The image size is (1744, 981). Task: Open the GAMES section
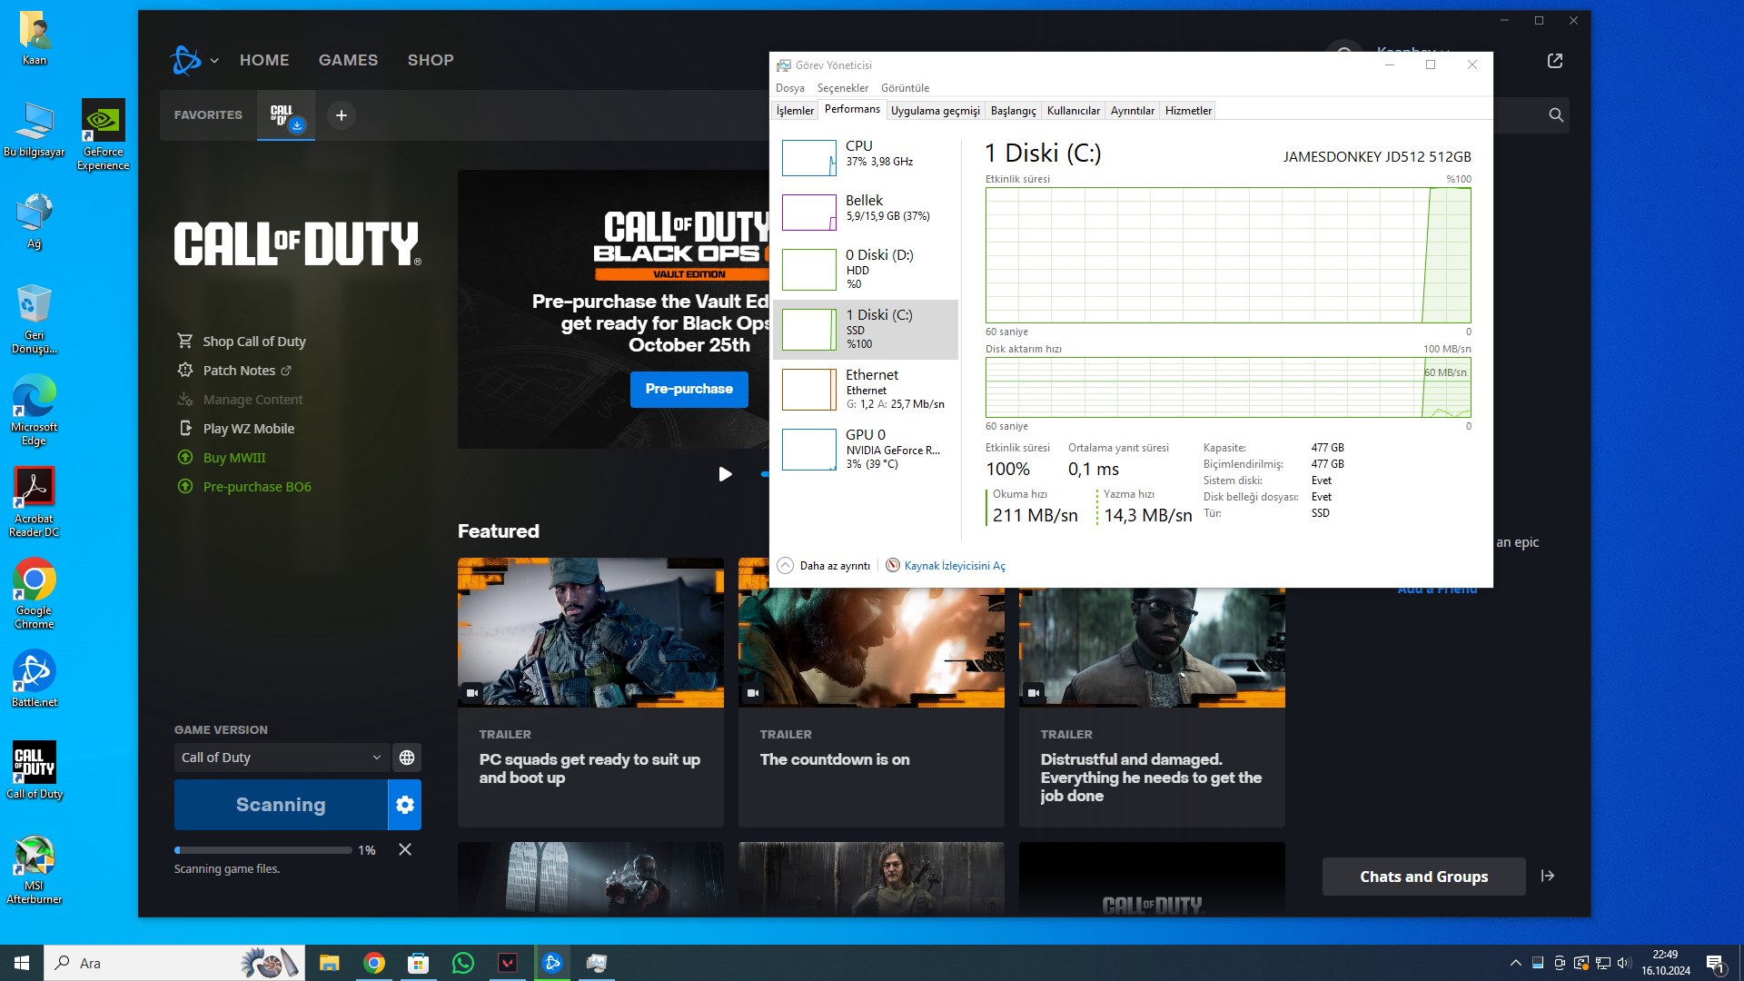pos(348,60)
